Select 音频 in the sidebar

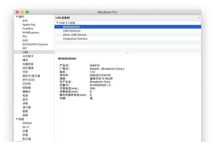pyautogui.click(x=25, y=115)
